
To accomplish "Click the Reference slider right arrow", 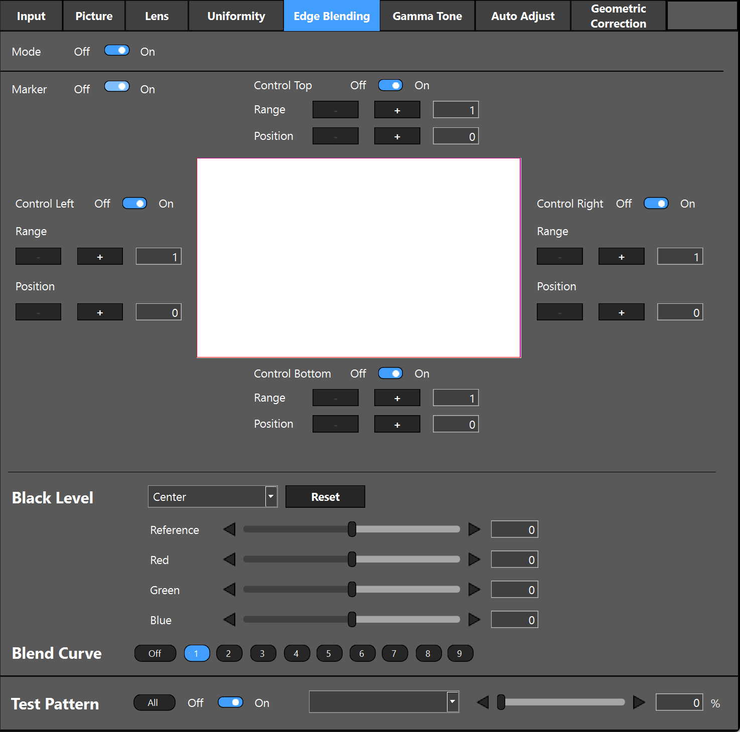I will click(474, 529).
